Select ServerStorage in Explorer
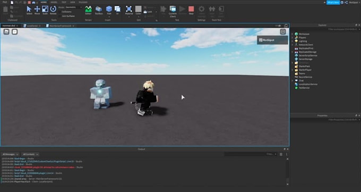 305,59
